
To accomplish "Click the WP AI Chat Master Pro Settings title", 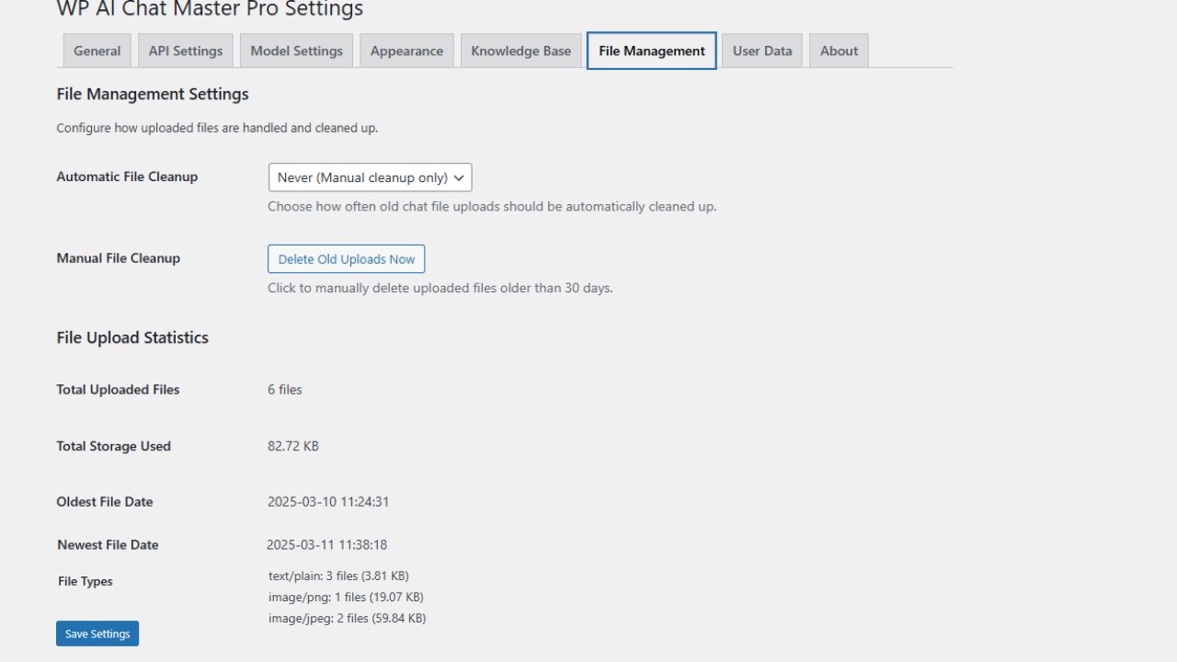I will 210,9.
